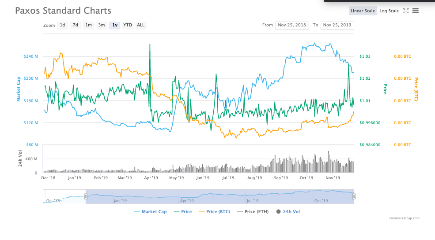Click the Apr '19 x-axis label

tap(151, 178)
